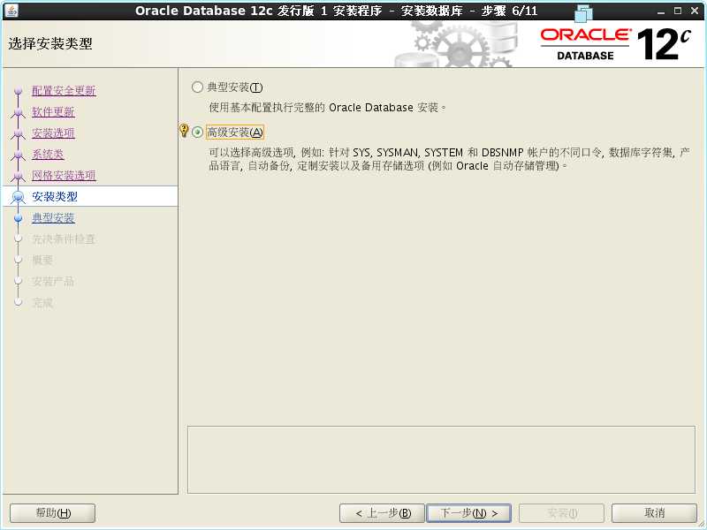Click the yellow hint icon beside 高级安装
707x530 pixels.
[x=184, y=130]
